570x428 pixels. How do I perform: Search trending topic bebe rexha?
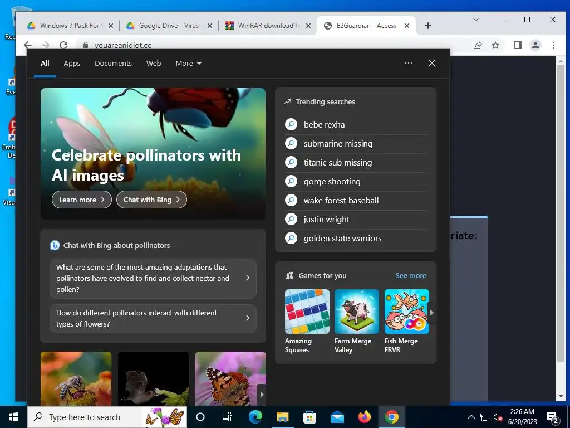pyautogui.click(x=356, y=125)
